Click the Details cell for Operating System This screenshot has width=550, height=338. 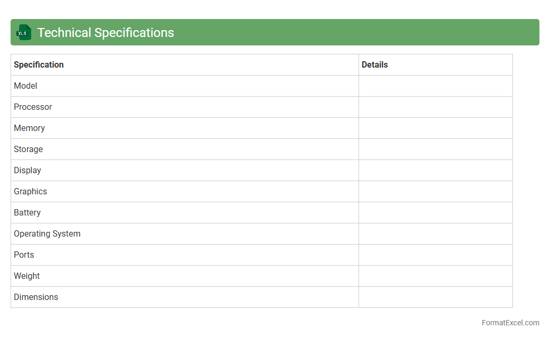pos(435,233)
